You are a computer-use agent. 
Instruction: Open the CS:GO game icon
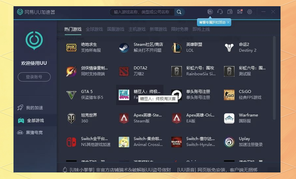click(229, 95)
